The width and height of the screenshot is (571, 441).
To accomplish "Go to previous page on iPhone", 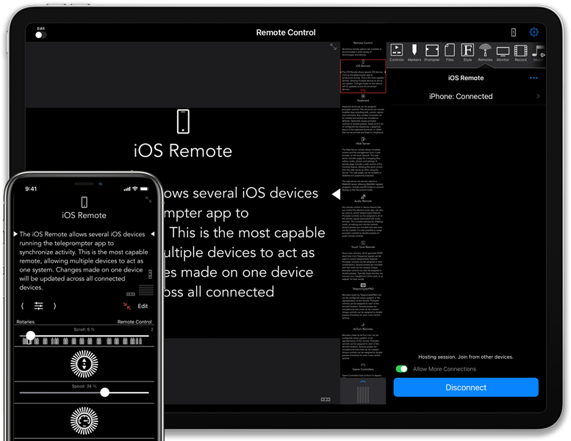I will (x=23, y=306).
